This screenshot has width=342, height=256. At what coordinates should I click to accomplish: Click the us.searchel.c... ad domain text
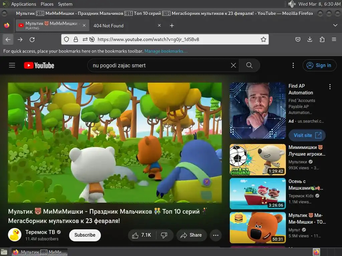tap(311, 121)
